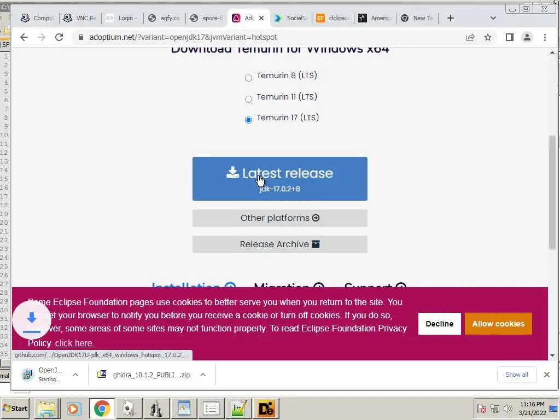The image size is (560, 420).
Task: Close the downloads bar
Action: (x=547, y=375)
